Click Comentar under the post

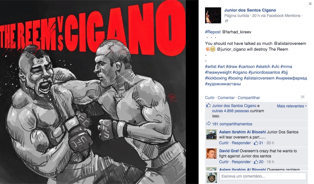226,98
